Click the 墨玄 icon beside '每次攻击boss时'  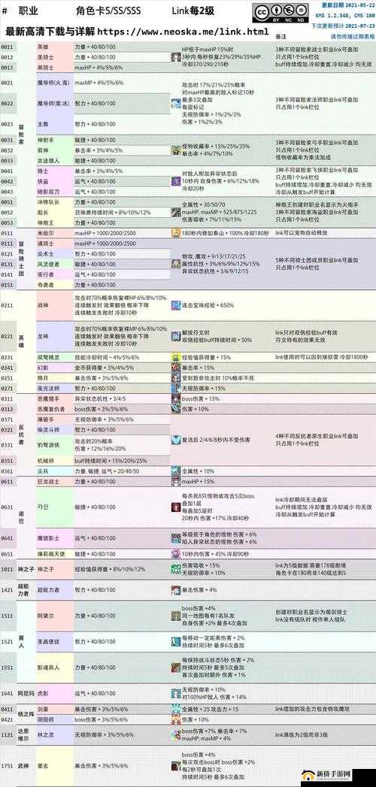click(x=176, y=765)
